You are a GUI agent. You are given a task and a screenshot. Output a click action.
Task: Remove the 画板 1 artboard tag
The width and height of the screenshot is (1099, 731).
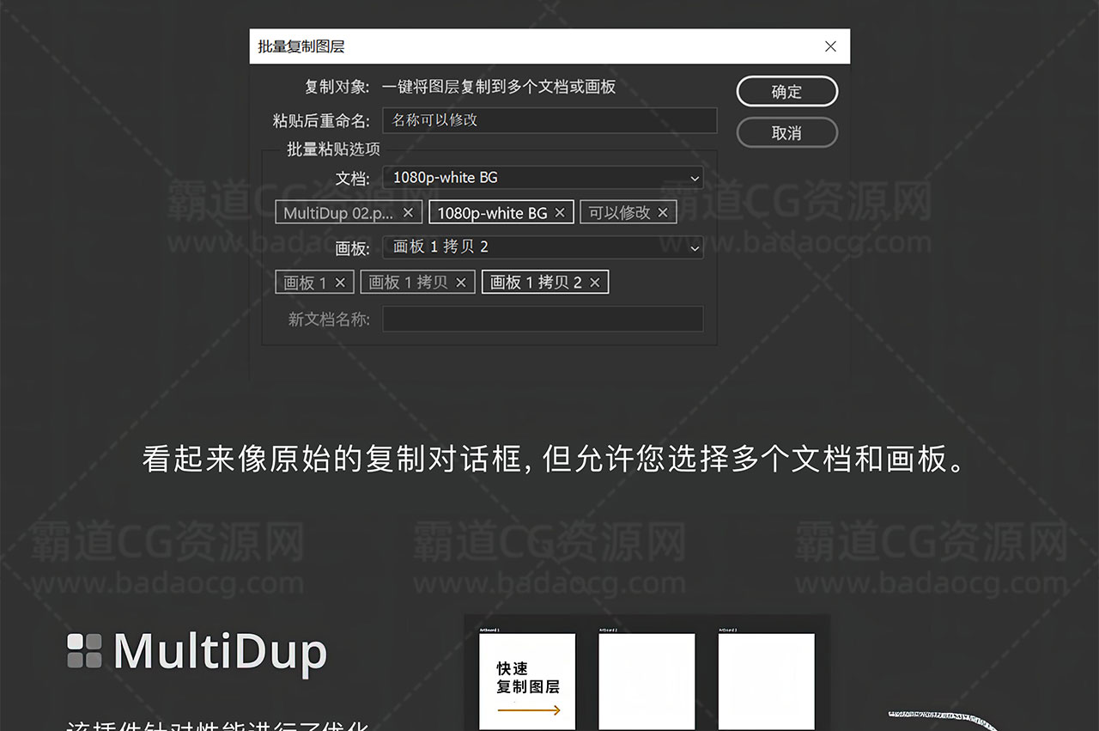(340, 283)
